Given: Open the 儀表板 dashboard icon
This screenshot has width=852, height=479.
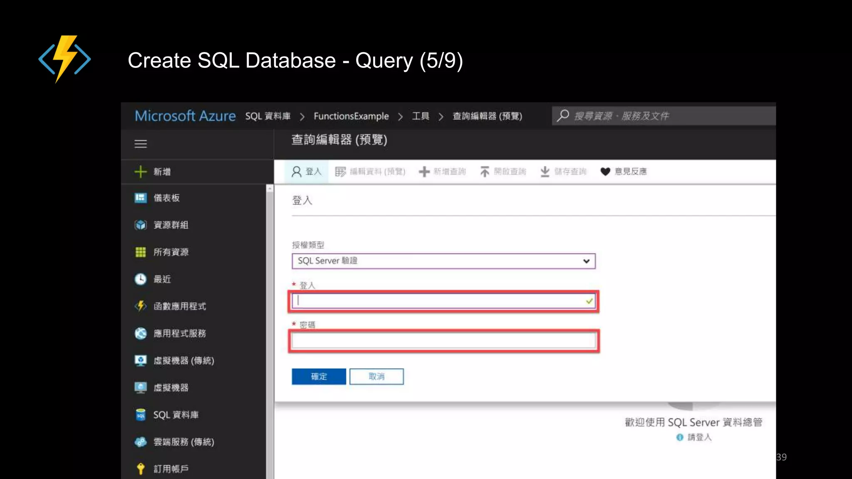Looking at the screenshot, I should click(141, 198).
